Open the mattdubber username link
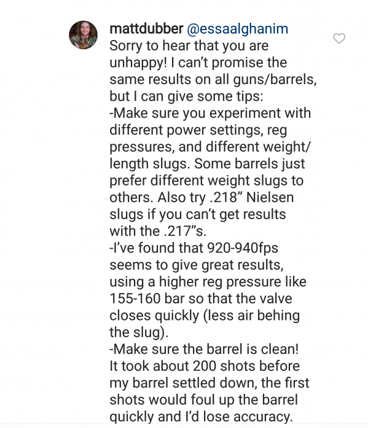Image resolution: width=368 pixels, height=428 pixels. [x=146, y=29]
